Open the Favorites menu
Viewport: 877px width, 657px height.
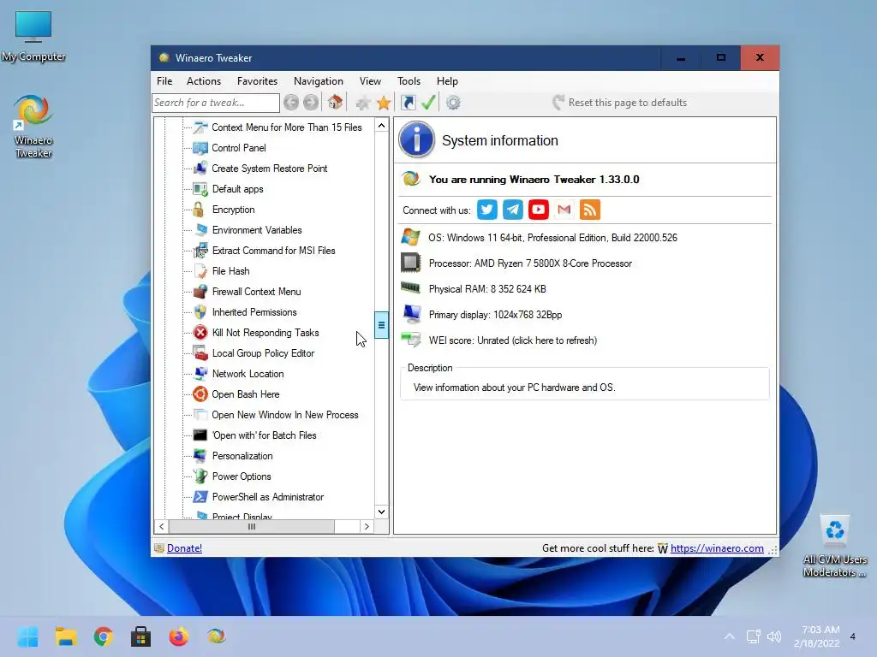(x=257, y=81)
